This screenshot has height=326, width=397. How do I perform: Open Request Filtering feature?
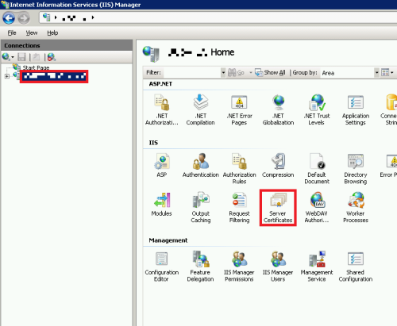(239, 208)
